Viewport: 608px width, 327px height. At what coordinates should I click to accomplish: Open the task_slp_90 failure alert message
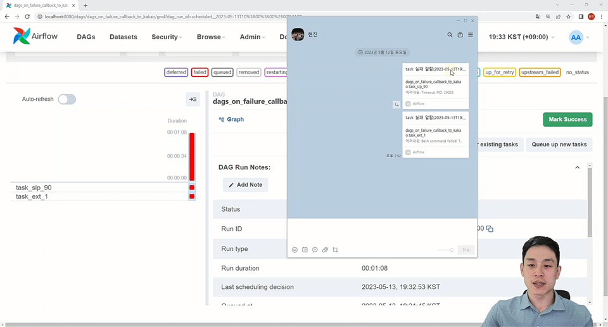pos(436,86)
